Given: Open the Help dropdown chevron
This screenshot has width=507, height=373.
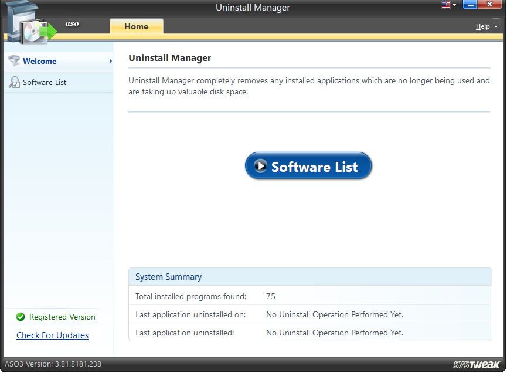Looking at the screenshot, I should (x=497, y=26).
